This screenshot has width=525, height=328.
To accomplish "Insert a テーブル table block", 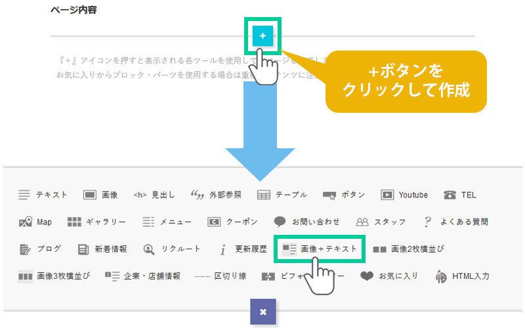I will point(282,195).
